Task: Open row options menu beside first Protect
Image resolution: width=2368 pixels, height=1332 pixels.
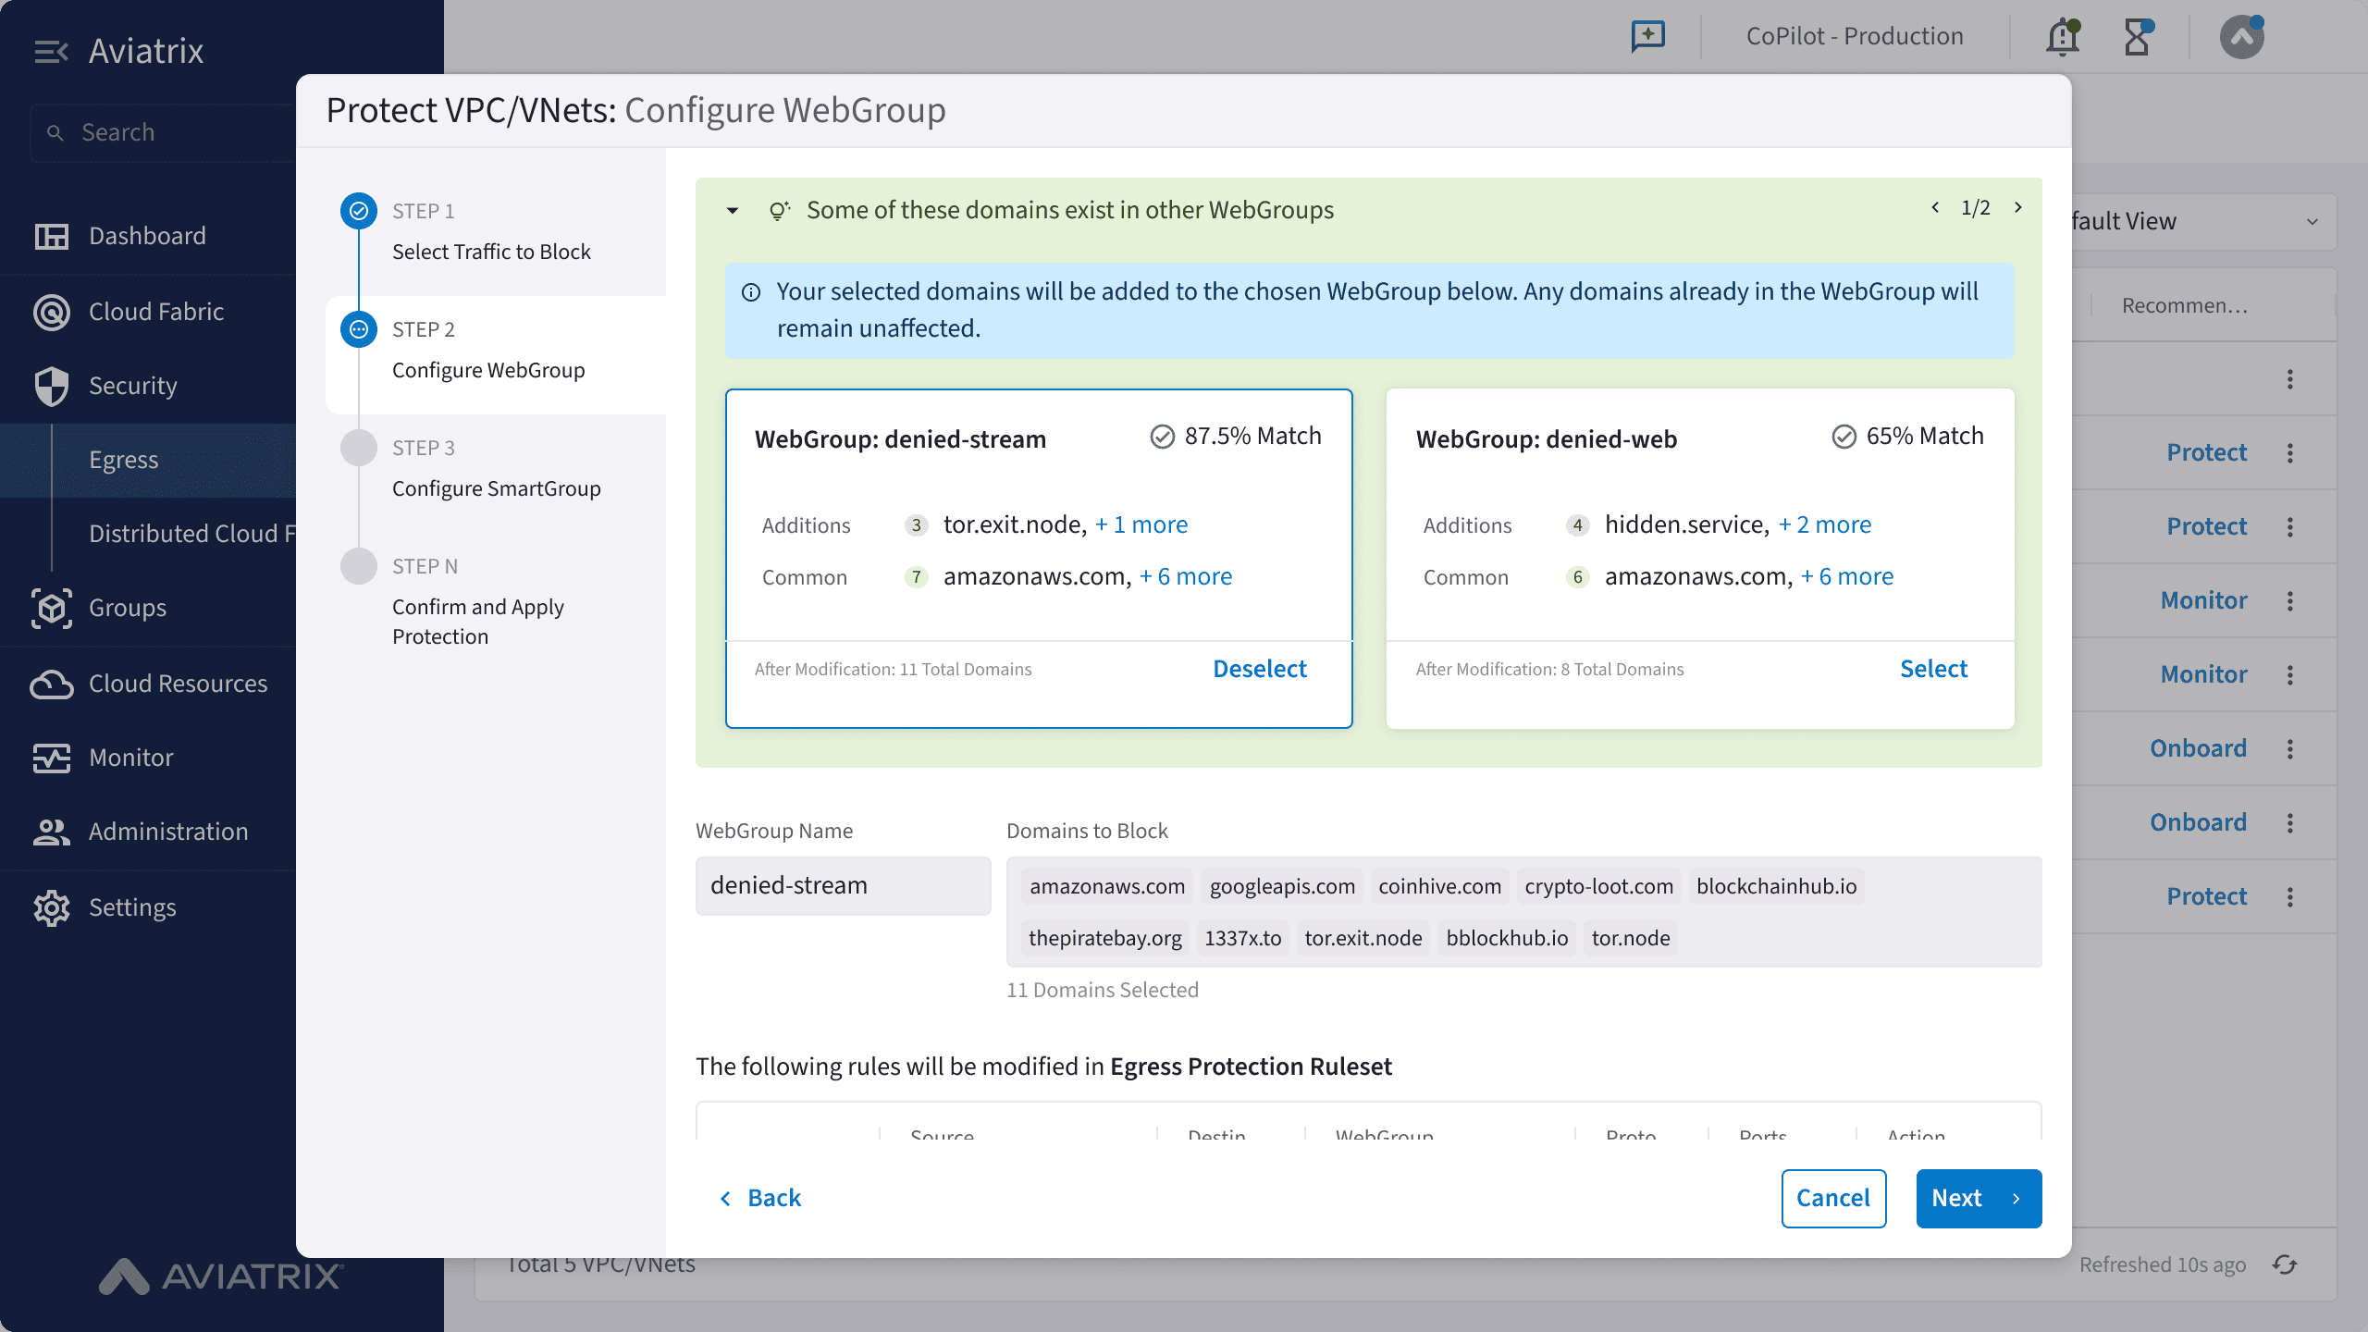Action: tap(2290, 453)
